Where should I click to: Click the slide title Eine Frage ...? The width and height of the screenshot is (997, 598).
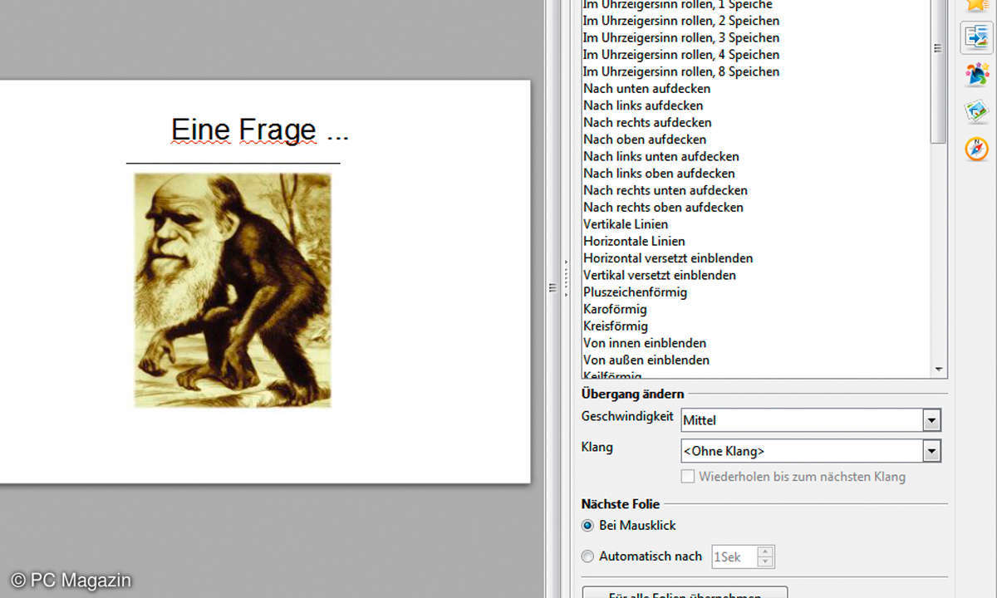click(260, 130)
